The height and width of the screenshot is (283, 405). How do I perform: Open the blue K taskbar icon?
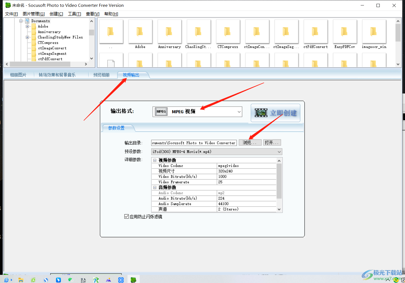[x=121, y=280]
